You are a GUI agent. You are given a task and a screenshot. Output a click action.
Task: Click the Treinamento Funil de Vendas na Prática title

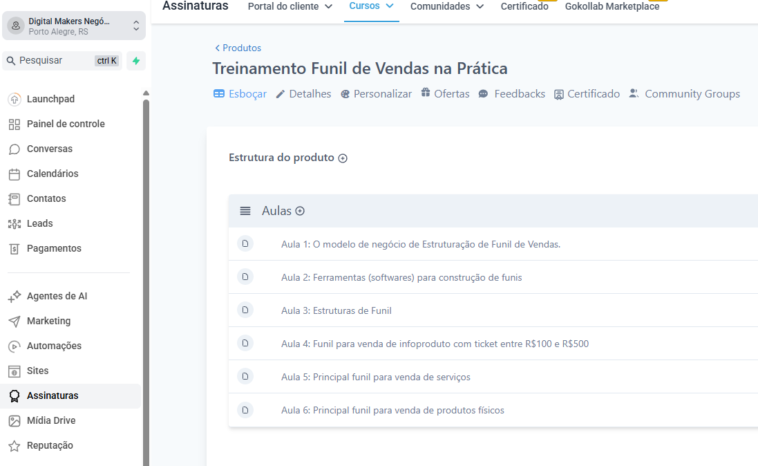pos(360,68)
